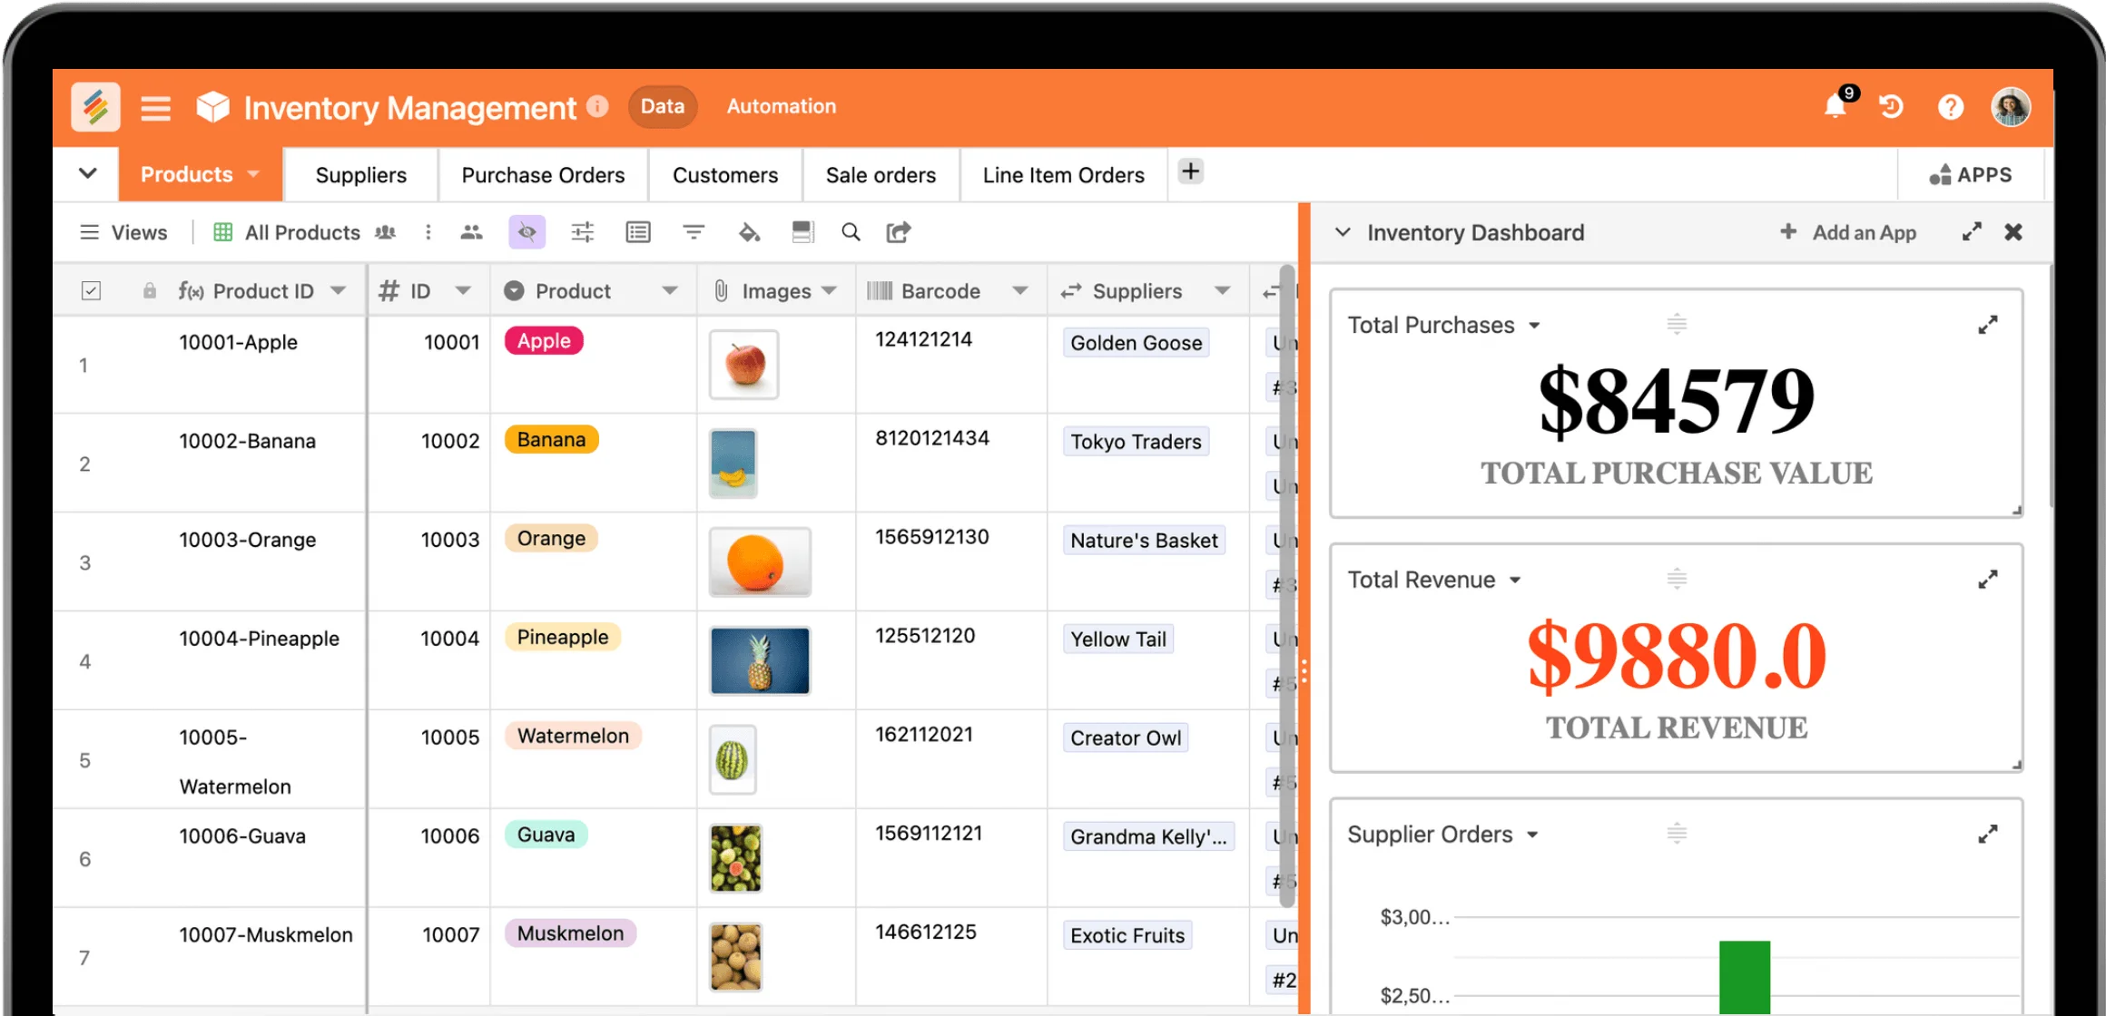
Task: Expand the tables list chevron
Action: [88, 173]
